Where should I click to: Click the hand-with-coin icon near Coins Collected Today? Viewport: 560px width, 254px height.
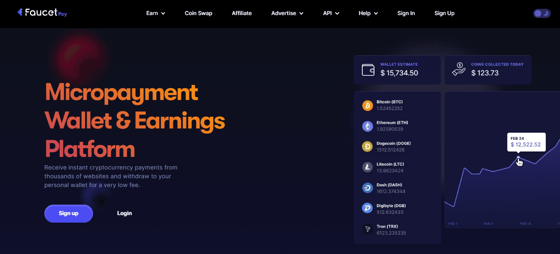coord(459,69)
